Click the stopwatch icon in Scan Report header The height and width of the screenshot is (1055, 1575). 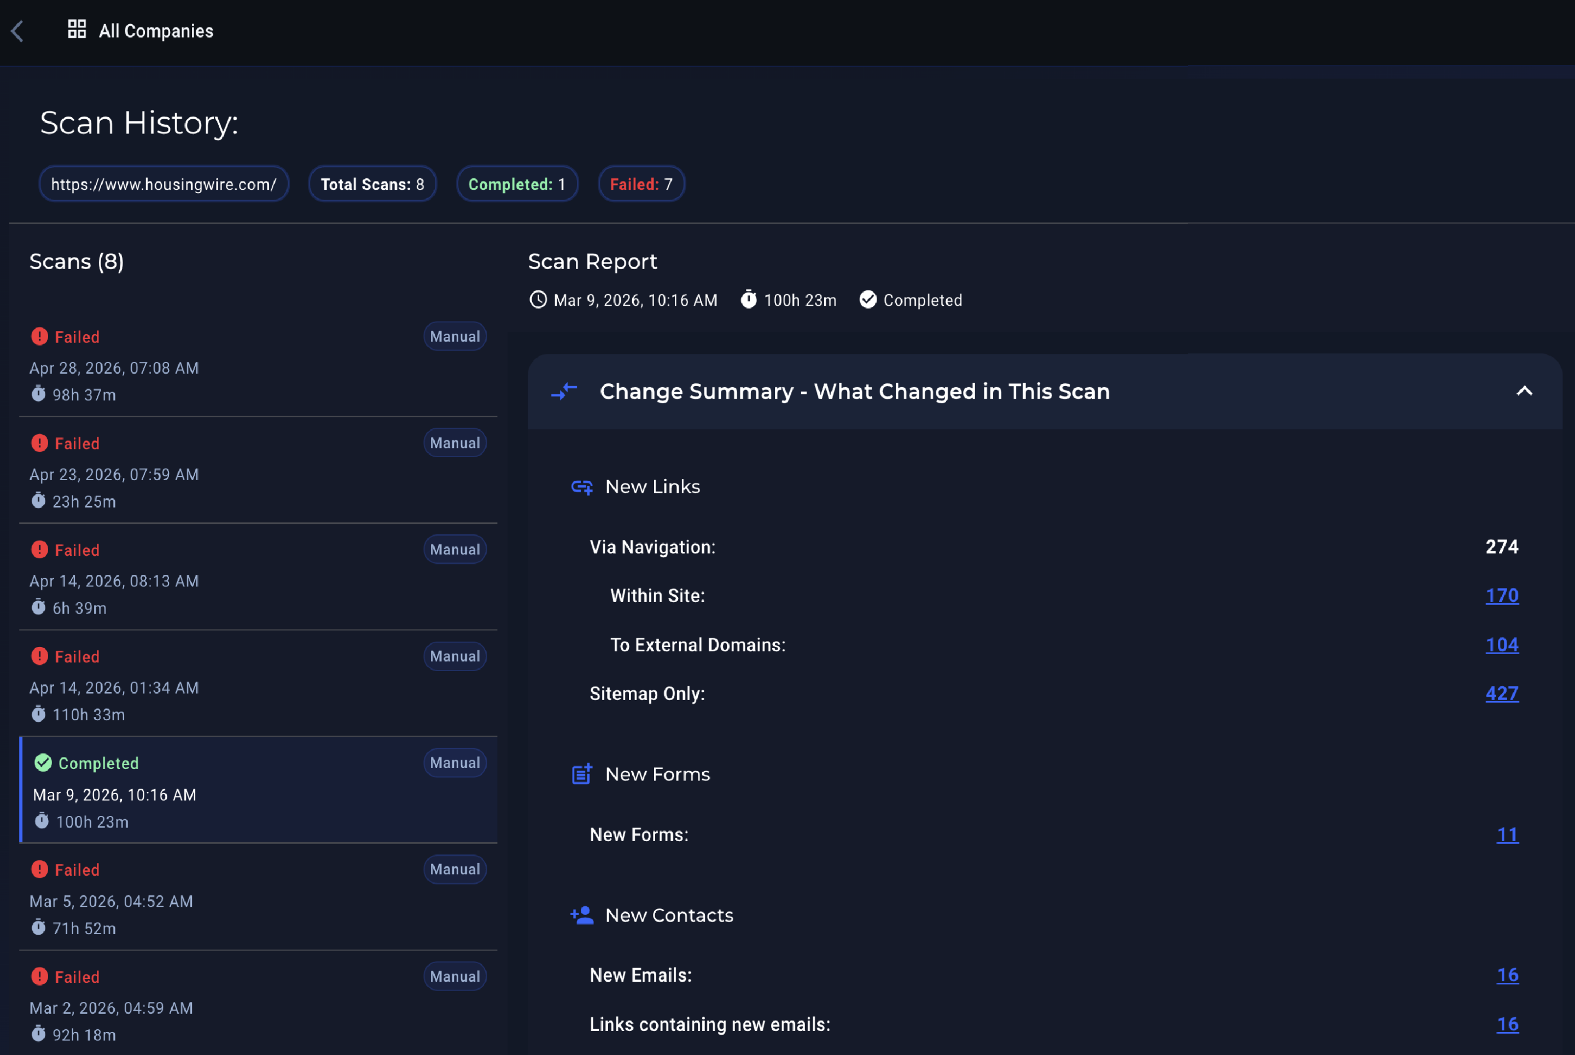click(x=749, y=299)
